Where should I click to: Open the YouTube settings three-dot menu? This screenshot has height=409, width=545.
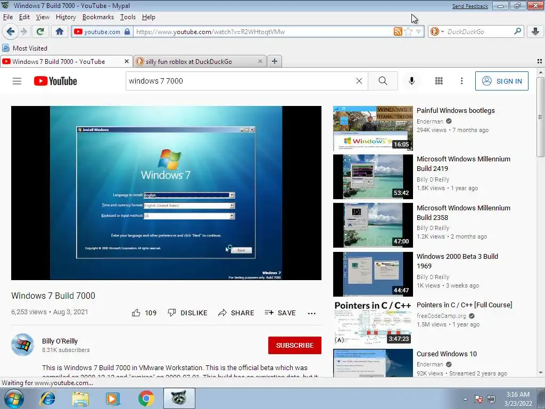[461, 81]
